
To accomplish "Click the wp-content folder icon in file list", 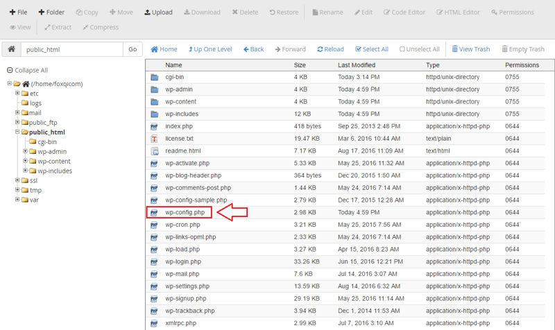I will pyautogui.click(x=154, y=102).
